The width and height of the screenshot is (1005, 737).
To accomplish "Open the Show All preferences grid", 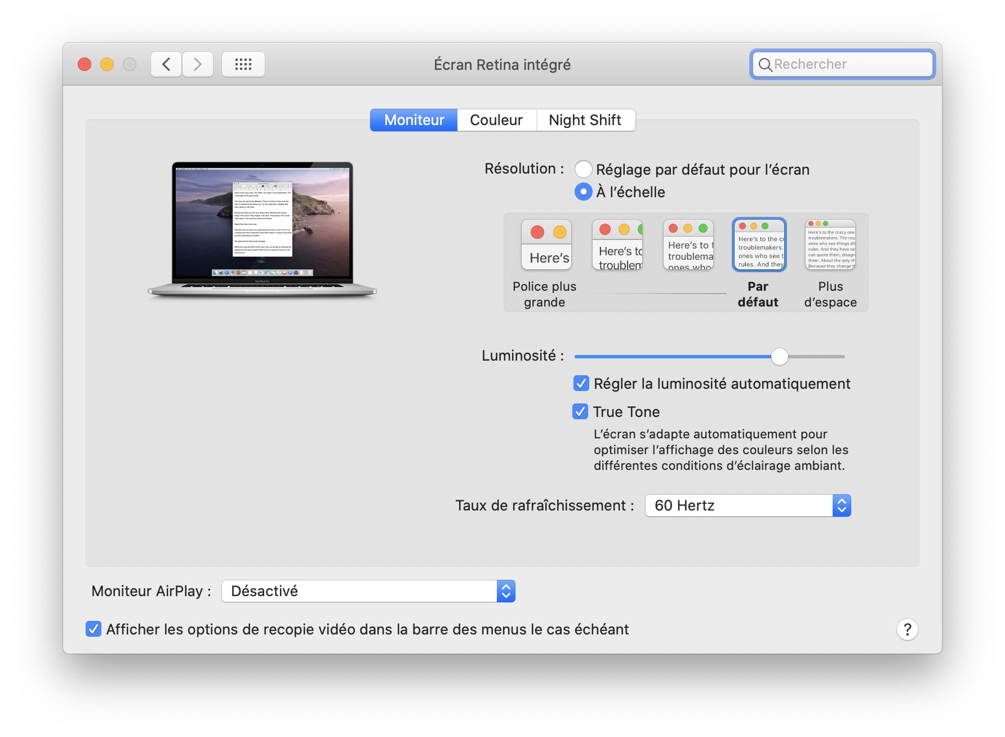I will pos(243,64).
